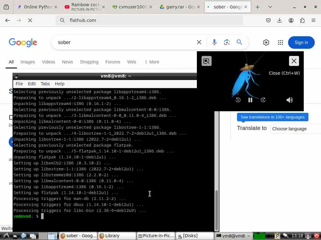Click the red power logout icon
321x240 pixels.
pyautogui.click(x=316, y=236)
